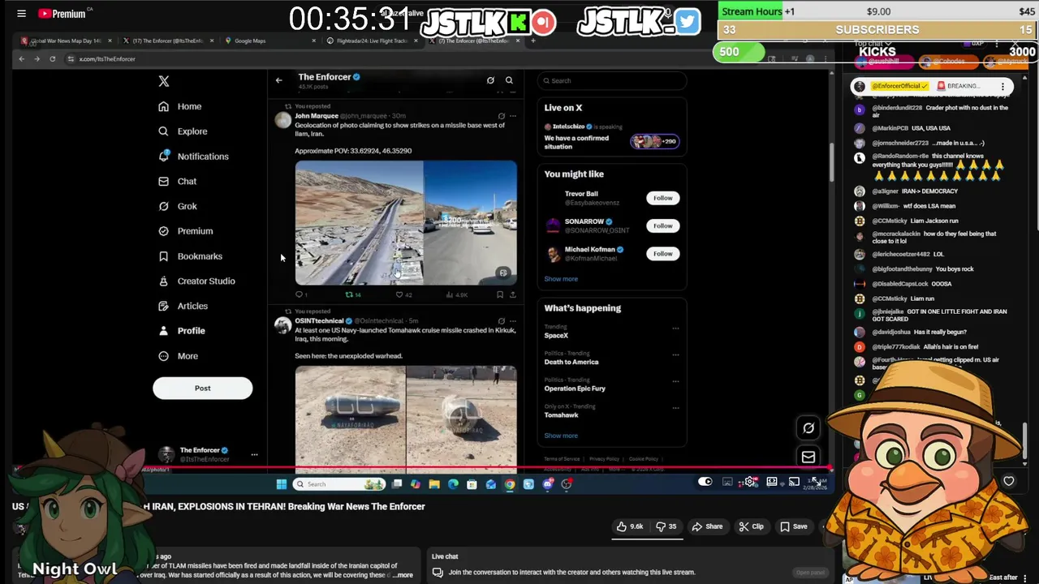Repost the John Marquee geolocation post
The width and height of the screenshot is (1039, 584).
pos(352,294)
